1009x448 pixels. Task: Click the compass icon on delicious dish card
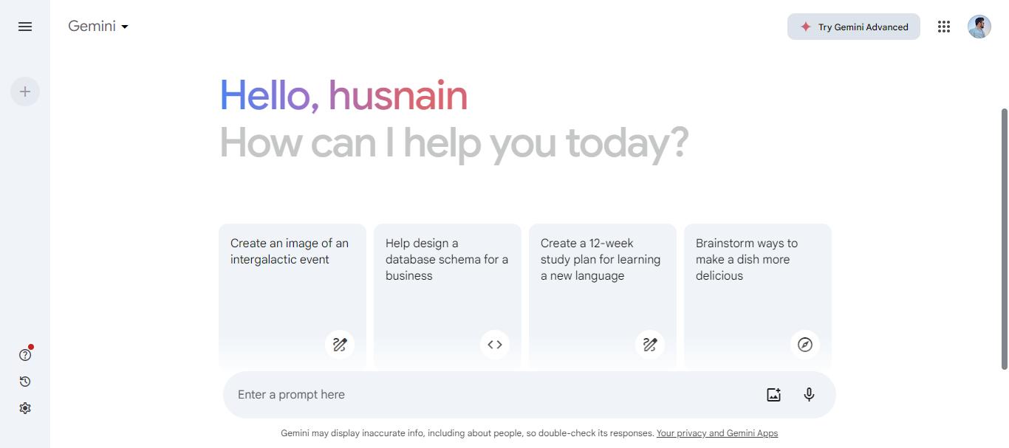pyautogui.click(x=804, y=344)
